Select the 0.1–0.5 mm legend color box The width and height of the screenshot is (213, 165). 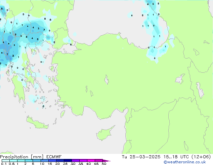coord(6,161)
